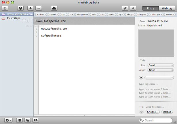The image size is (177, 124).
Task: Open the Align dropdown showing None
Action: coord(161,70)
